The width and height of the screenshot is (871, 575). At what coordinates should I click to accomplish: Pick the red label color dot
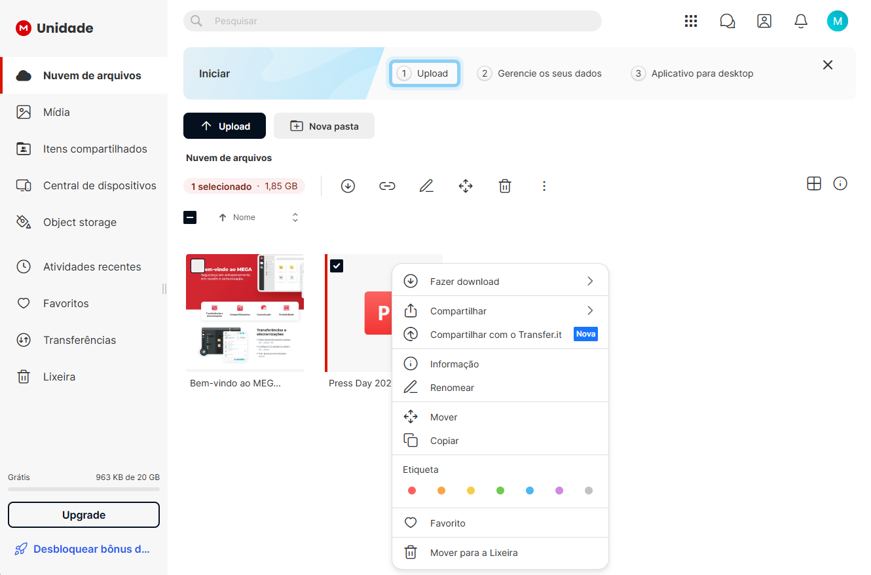coord(412,491)
